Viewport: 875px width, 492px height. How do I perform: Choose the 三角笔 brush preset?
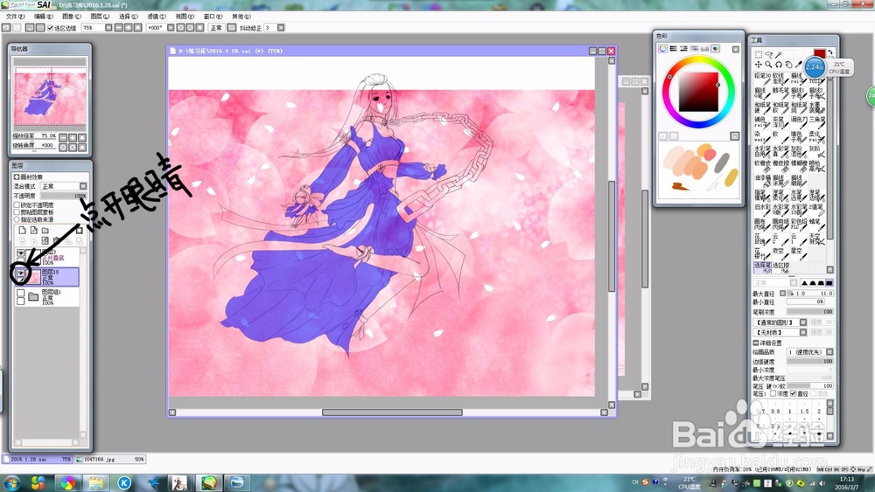817,122
